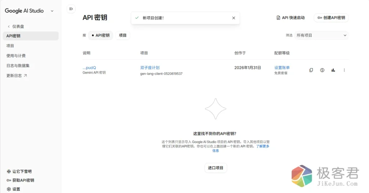369x193 pixels.
Task: Click the 进口项目 button
Action: [x=215, y=168]
